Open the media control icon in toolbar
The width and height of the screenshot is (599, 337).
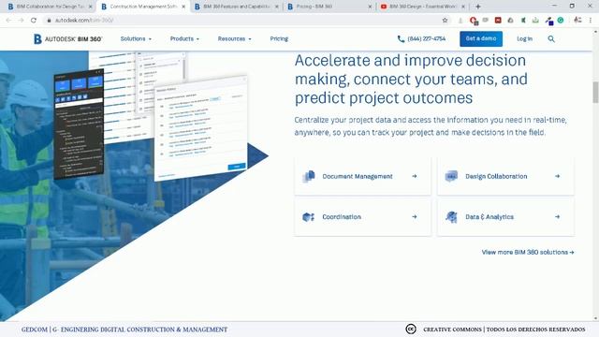[577, 21]
